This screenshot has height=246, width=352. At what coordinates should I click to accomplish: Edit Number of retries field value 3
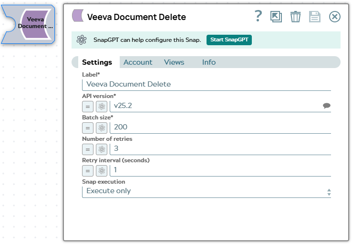pyautogui.click(x=220, y=148)
